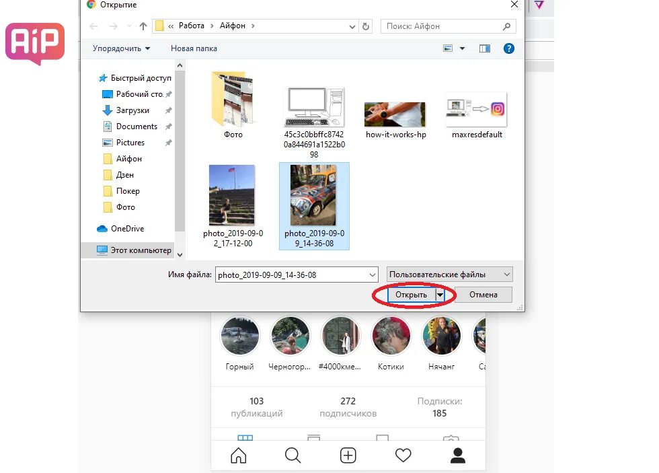The height and width of the screenshot is (473, 659).
Task: Expand file name history dropdown
Action: click(x=373, y=275)
